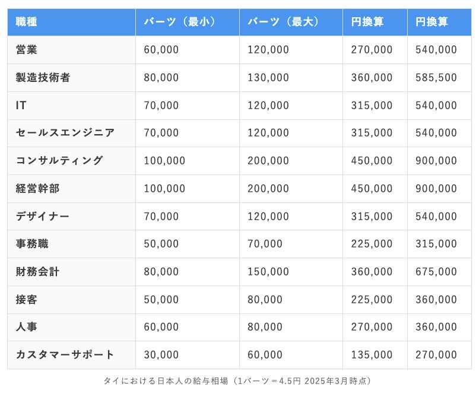
Task: Select the デザイナー job cell
Action: pos(43,217)
